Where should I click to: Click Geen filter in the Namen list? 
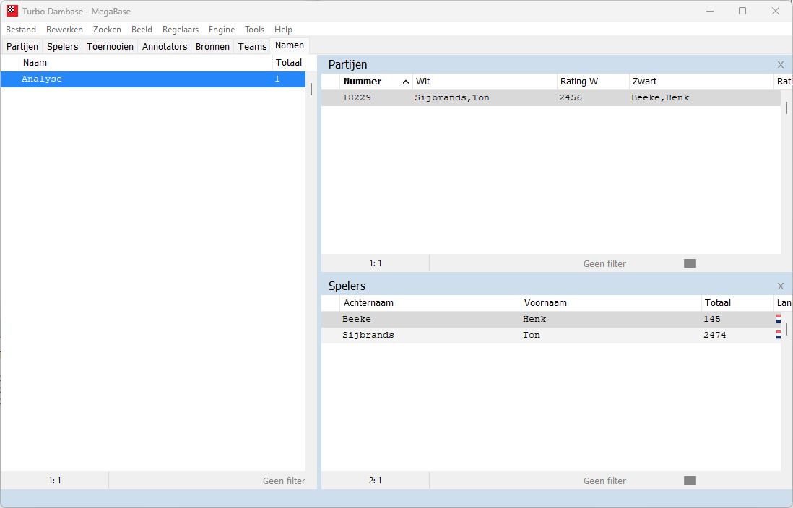(284, 481)
